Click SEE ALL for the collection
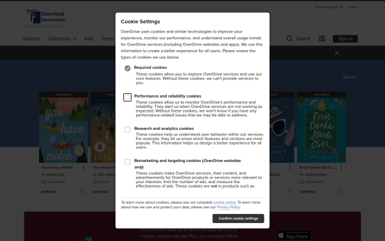This screenshot has width=385, height=241. (350, 77)
